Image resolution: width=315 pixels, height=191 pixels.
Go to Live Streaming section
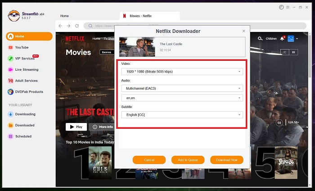click(27, 70)
